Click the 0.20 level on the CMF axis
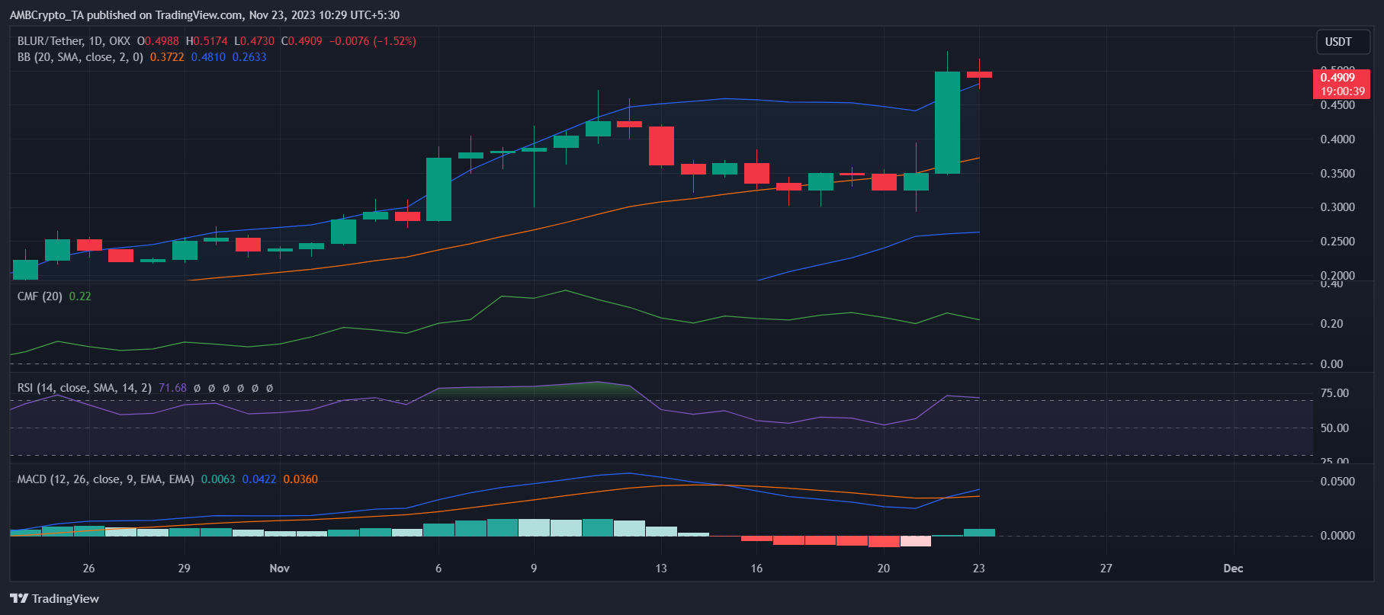Image resolution: width=1384 pixels, height=615 pixels. click(1331, 324)
